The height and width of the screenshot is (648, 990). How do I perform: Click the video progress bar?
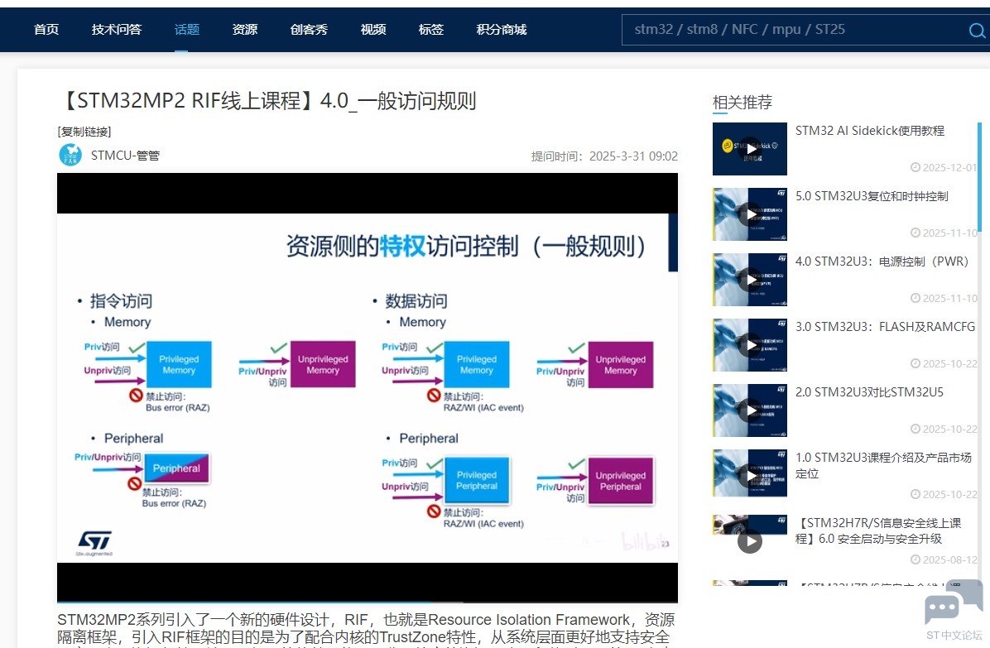(368, 602)
